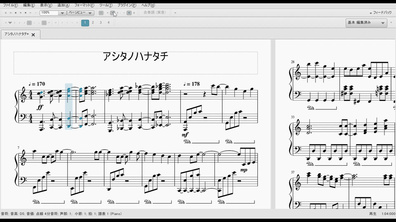Switch to voice 4

coord(108,23)
